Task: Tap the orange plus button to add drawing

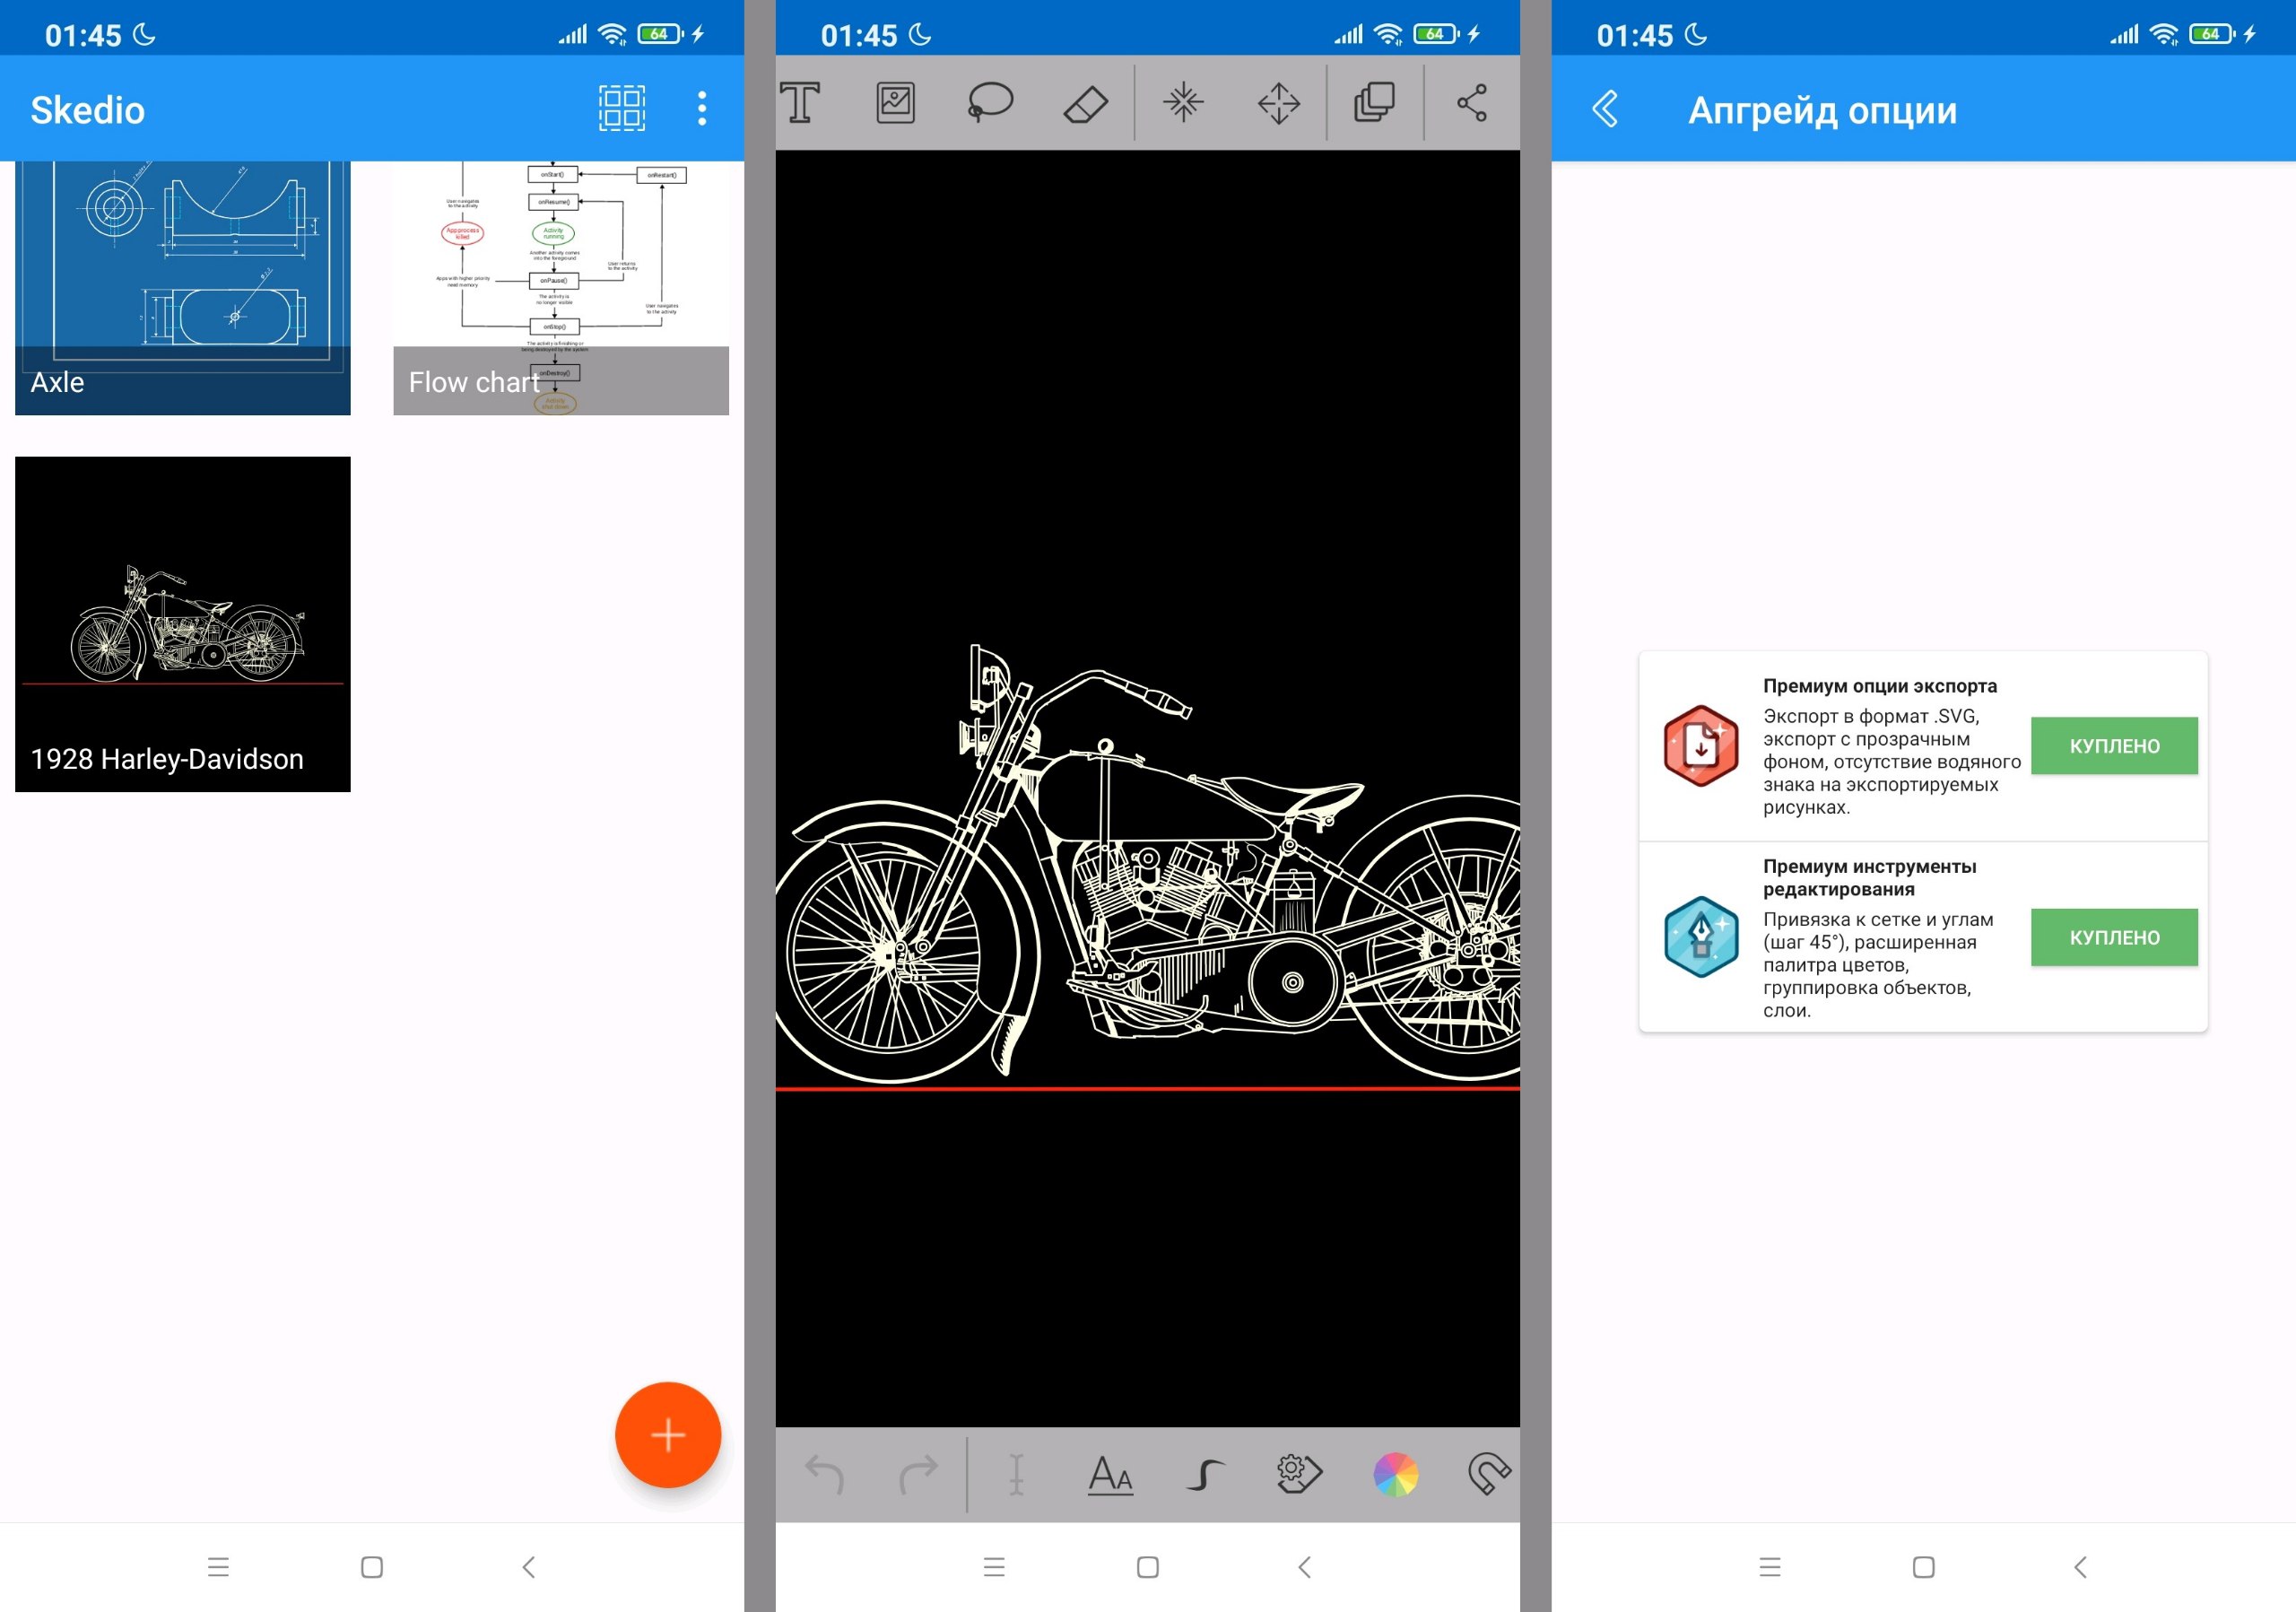Action: [x=668, y=1435]
